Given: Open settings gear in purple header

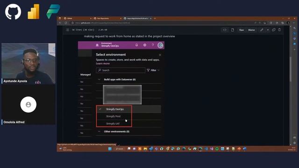Looking at the screenshot, I should point(145,45).
